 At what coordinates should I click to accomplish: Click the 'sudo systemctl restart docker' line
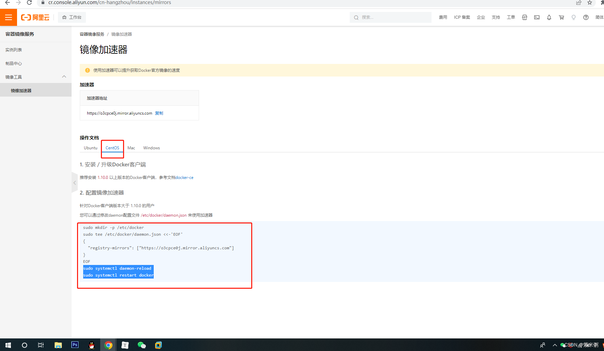coord(118,275)
